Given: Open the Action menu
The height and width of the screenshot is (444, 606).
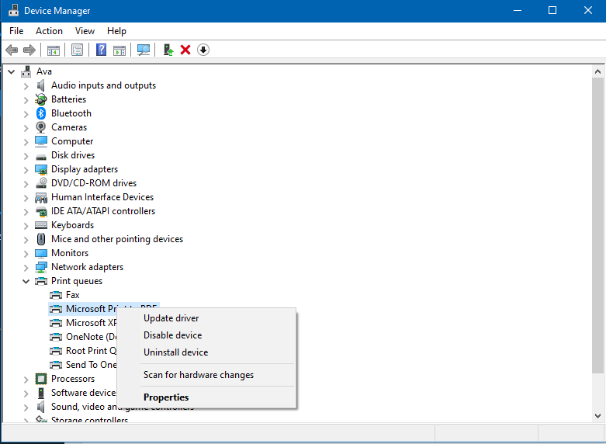Looking at the screenshot, I should 49,31.
